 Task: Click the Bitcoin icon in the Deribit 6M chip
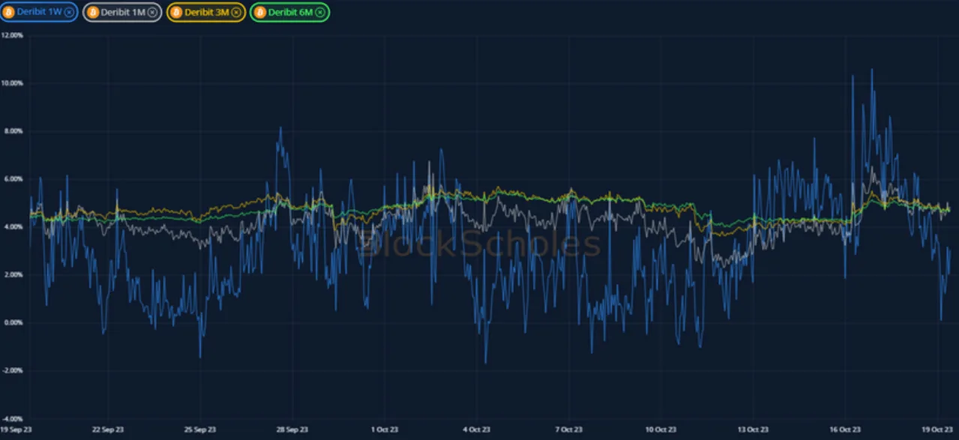click(259, 12)
